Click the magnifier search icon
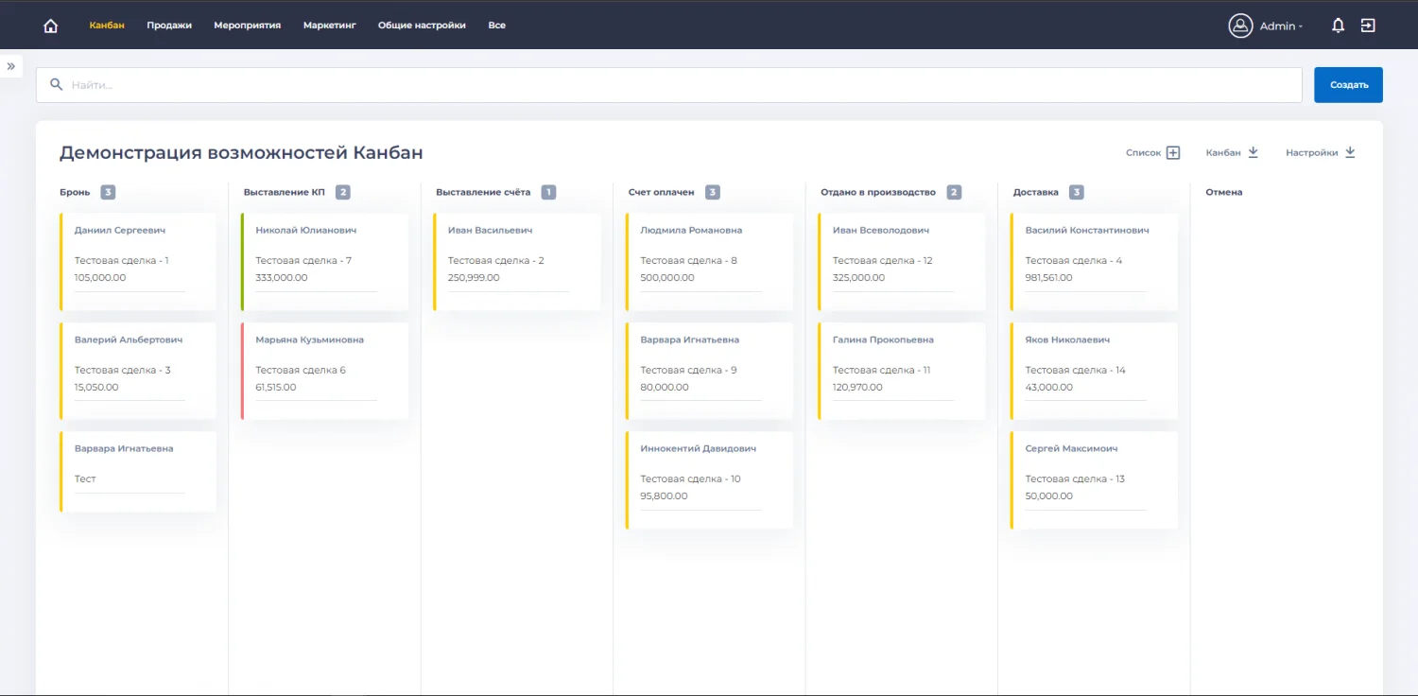The width and height of the screenshot is (1418, 696). [x=57, y=85]
